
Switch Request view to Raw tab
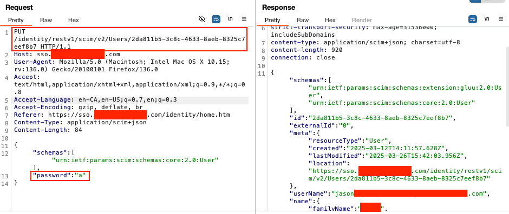46,20
